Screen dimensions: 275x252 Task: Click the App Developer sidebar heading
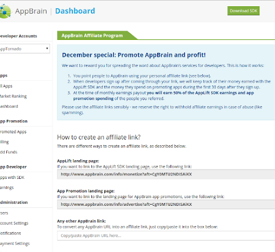coord(13,167)
